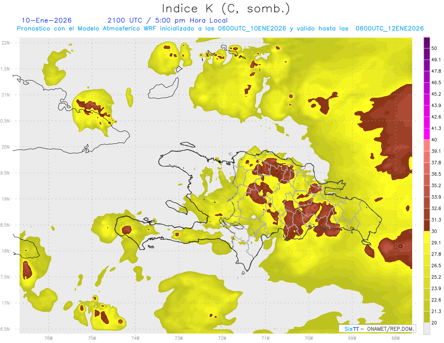Viewport: 444px width, 343px height.
Task: Click legend value "30"
Action: point(435,231)
